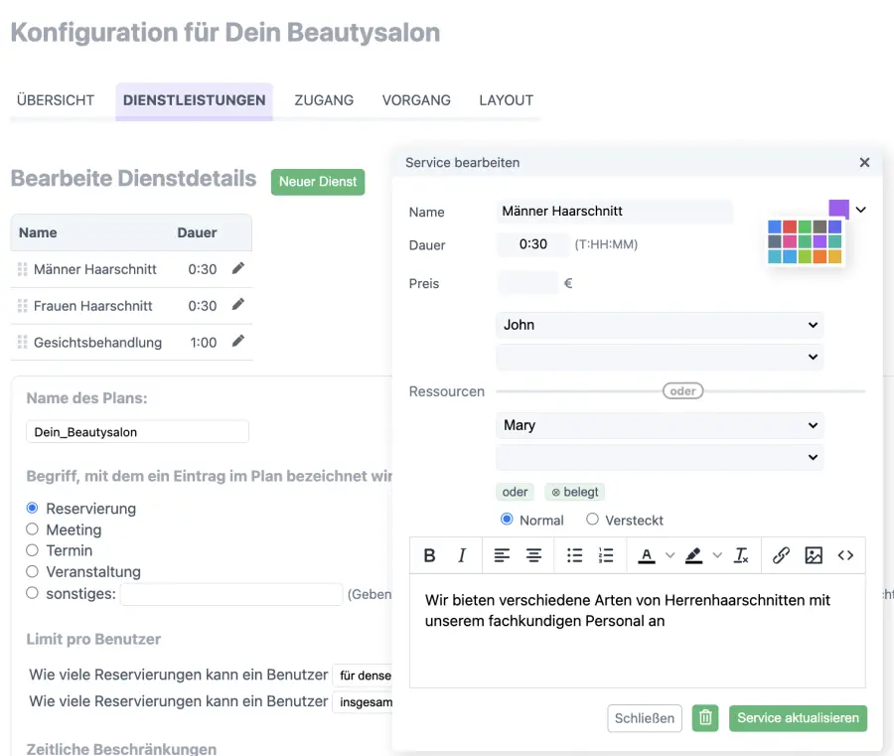
Task: Open the Layout tab
Action: 506,100
